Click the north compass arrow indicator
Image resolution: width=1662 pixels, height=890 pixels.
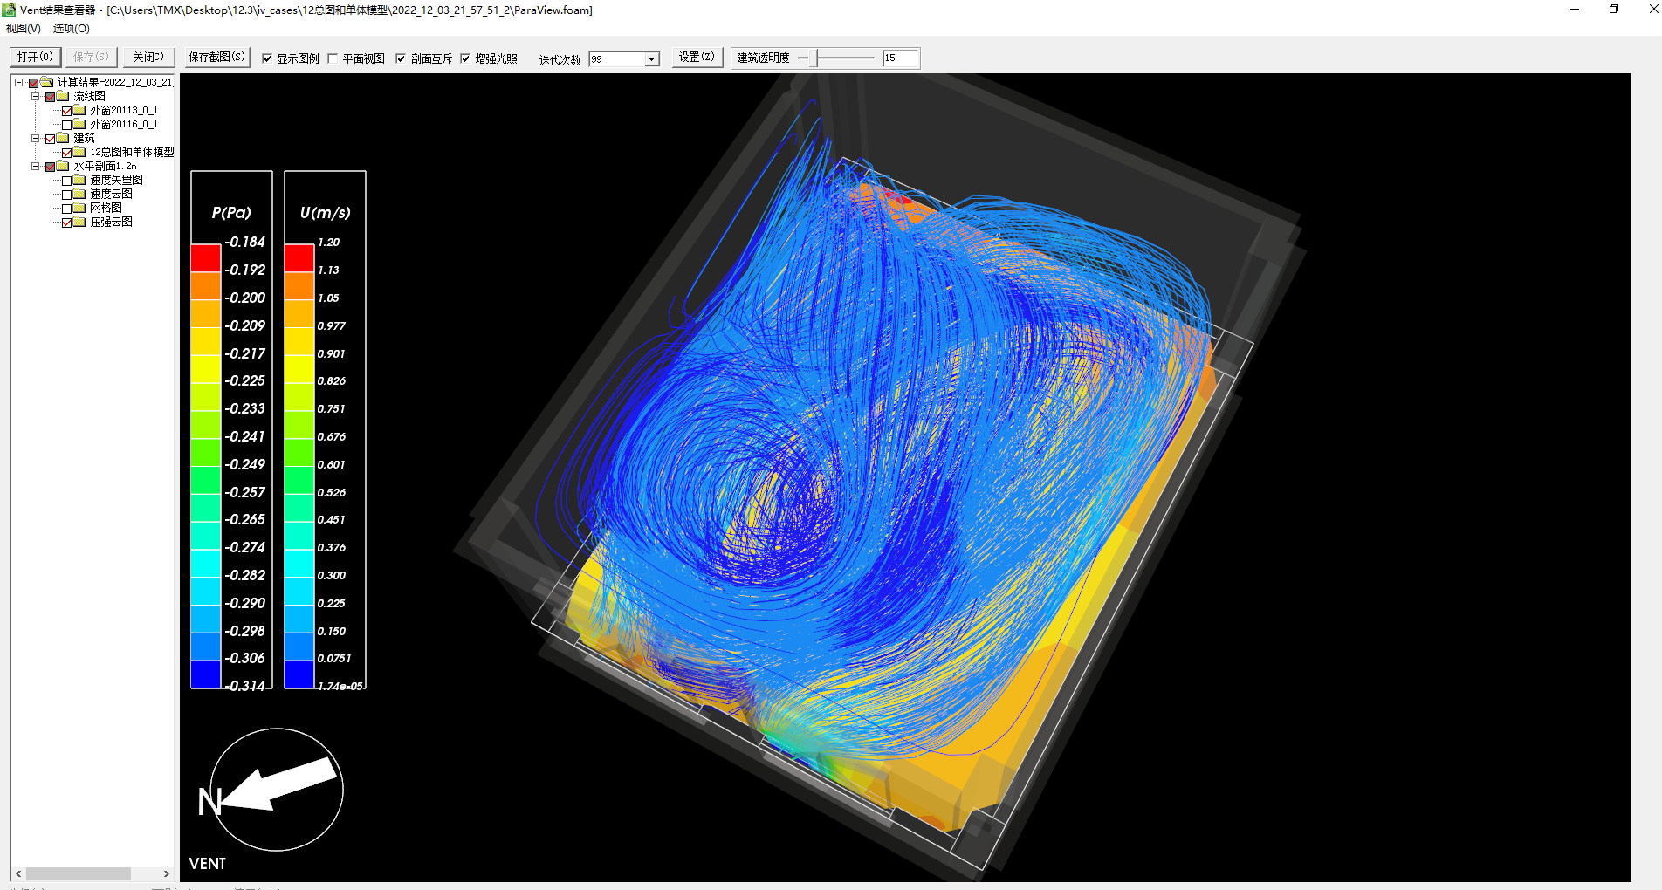(277, 789)
